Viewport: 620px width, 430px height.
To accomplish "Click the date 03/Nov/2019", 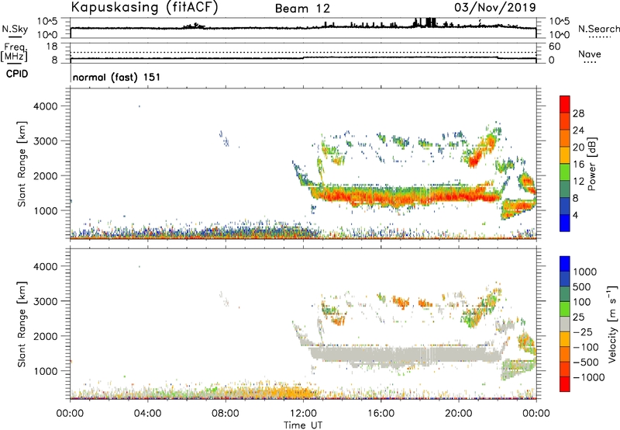I will (495, 7).
